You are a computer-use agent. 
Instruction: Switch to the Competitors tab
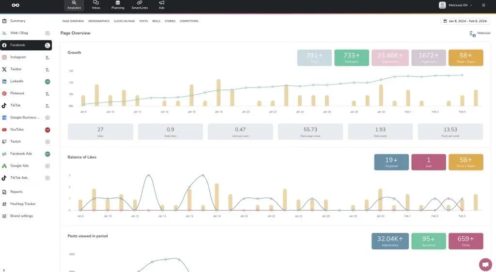tap(189, 21)
